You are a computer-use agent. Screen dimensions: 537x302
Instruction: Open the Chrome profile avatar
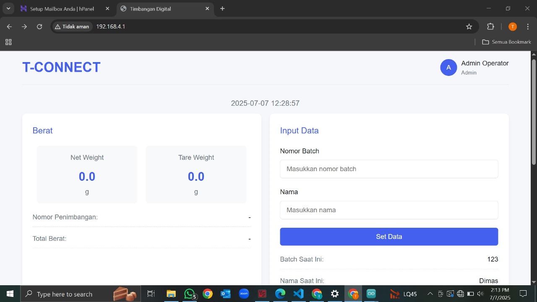[512, 26]
